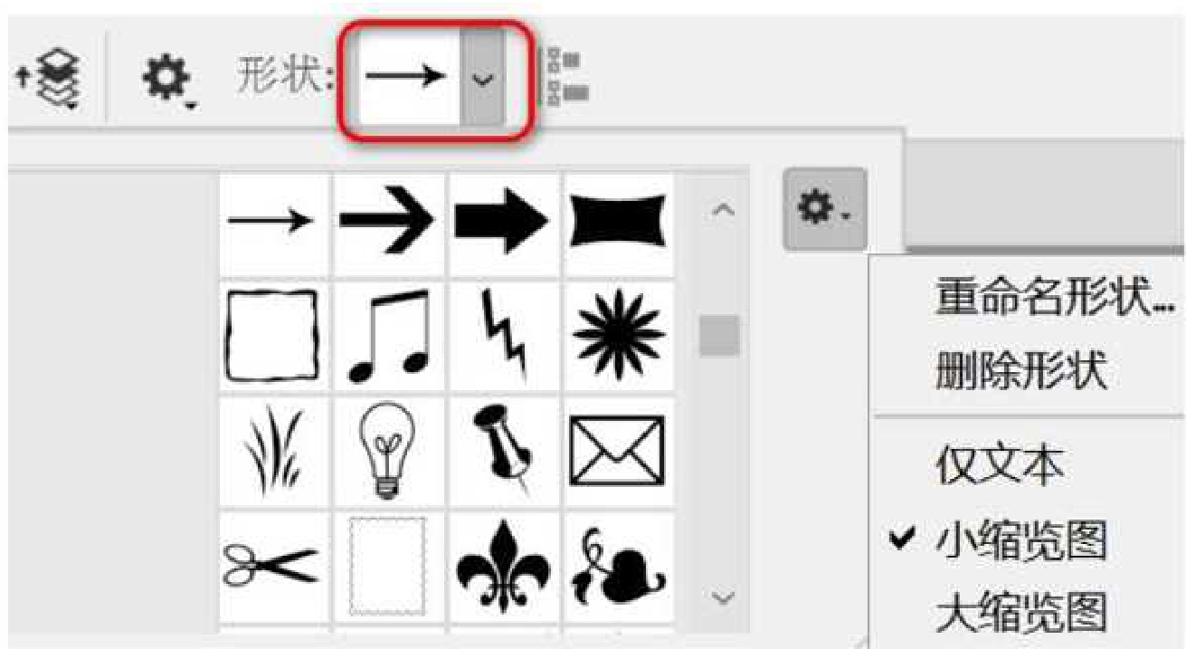
Task: Click 删除形状 delete shape option
Action: click(1020, 371)
